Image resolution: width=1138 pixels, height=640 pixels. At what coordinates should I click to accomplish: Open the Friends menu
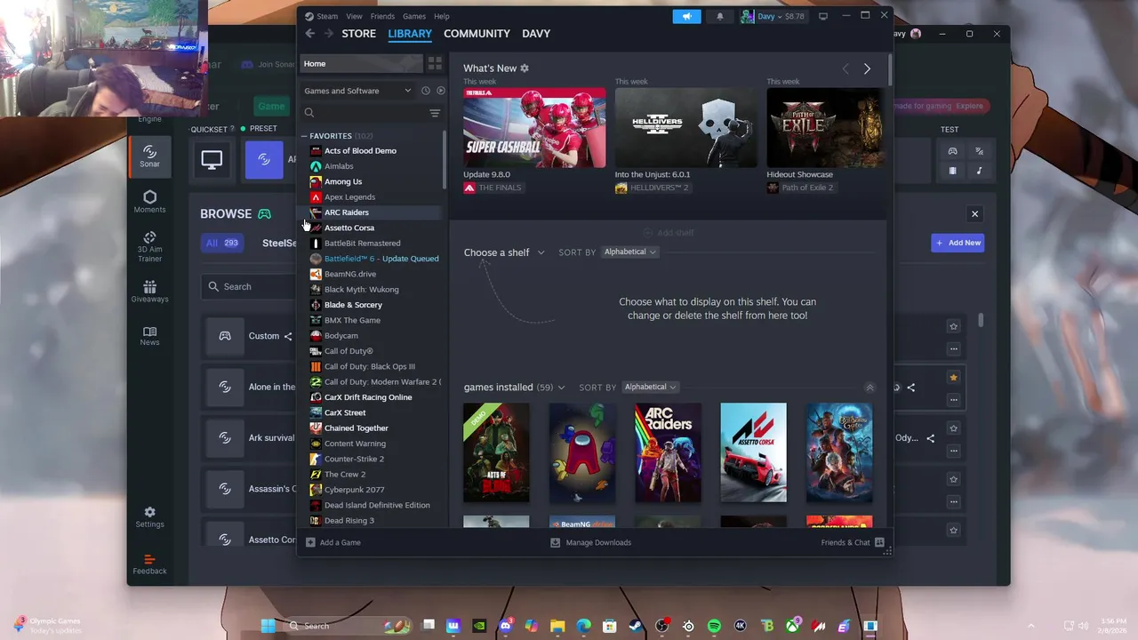coord(382,16)
